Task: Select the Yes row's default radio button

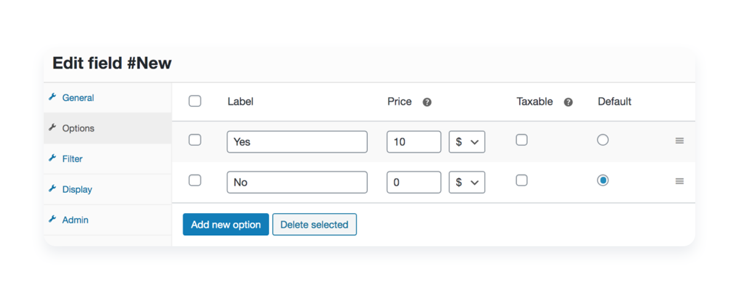Action: click(x=603, y=140)
